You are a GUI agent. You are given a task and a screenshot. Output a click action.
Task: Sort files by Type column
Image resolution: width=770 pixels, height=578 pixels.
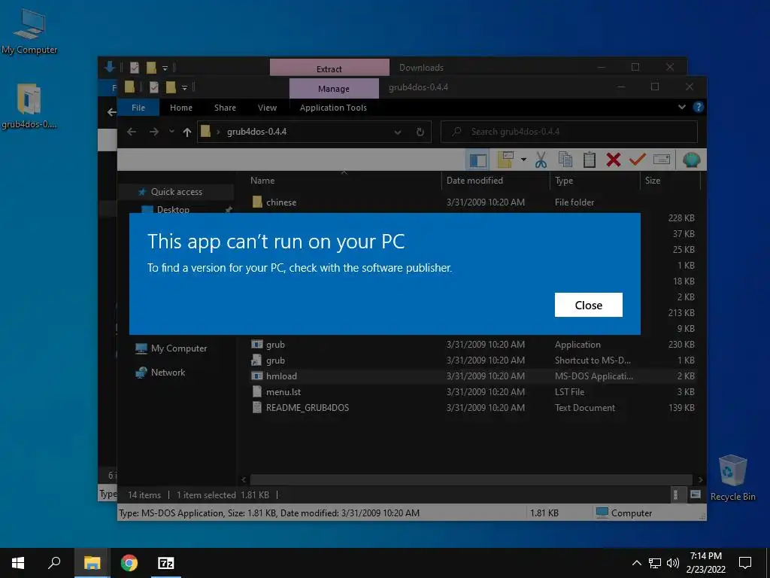coord(564,181)
